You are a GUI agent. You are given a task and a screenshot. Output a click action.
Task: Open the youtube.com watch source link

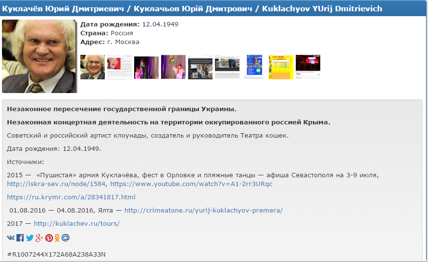point(191,184)
